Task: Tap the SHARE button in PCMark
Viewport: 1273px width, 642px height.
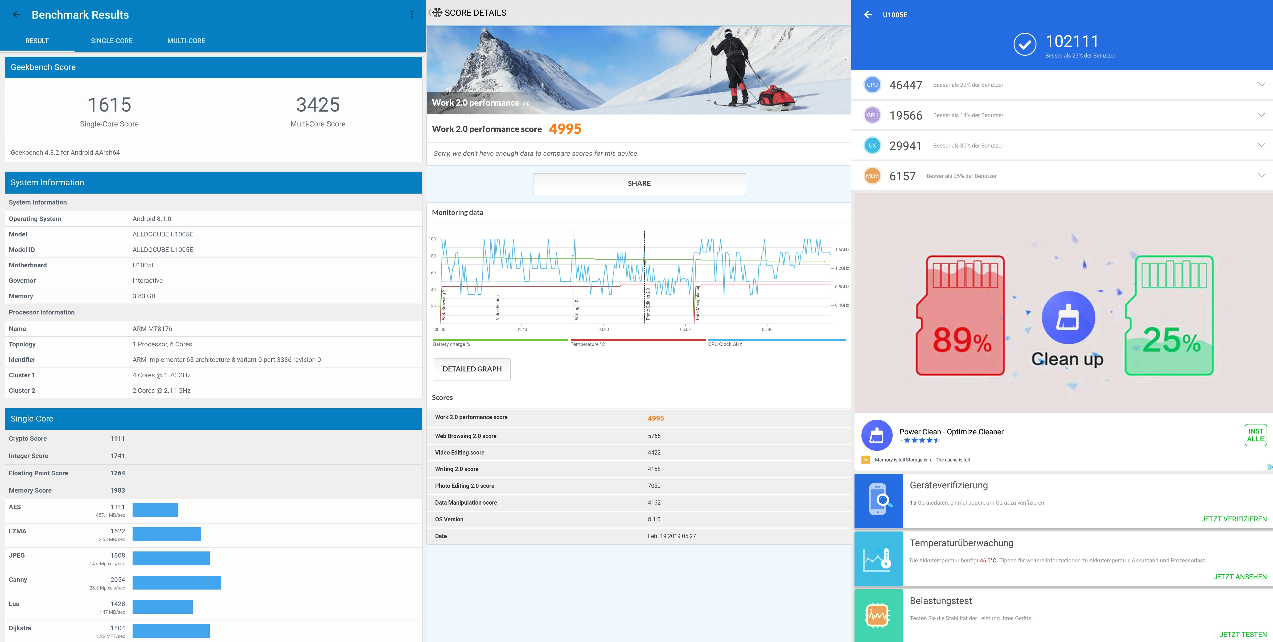Action: pos(639,183)
